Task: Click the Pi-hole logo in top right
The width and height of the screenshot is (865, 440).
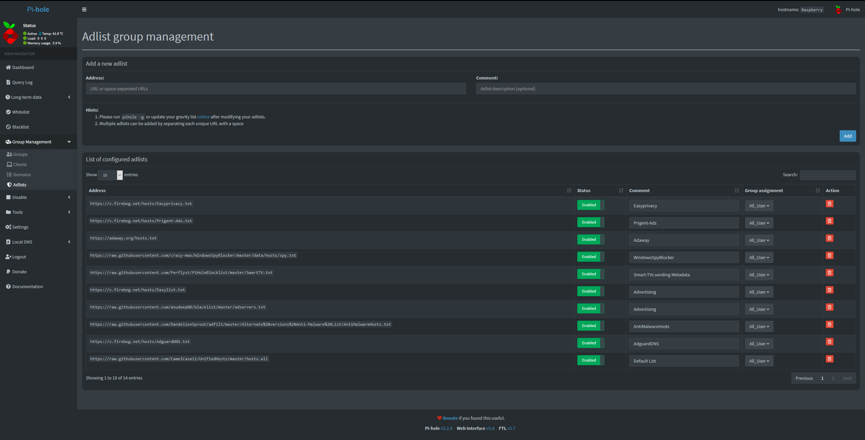Action: pos(838,9)
